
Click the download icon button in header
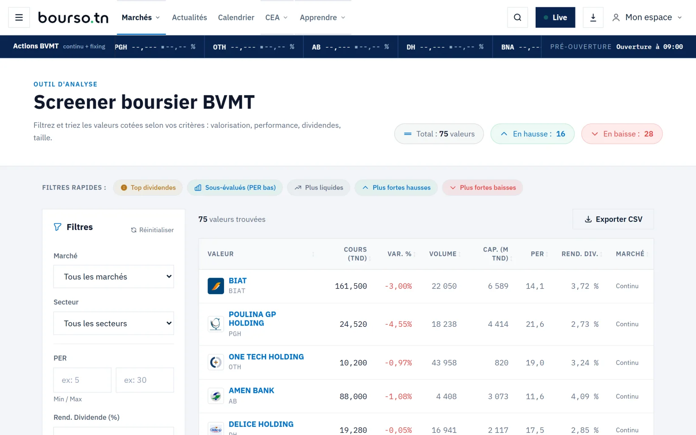593,17
